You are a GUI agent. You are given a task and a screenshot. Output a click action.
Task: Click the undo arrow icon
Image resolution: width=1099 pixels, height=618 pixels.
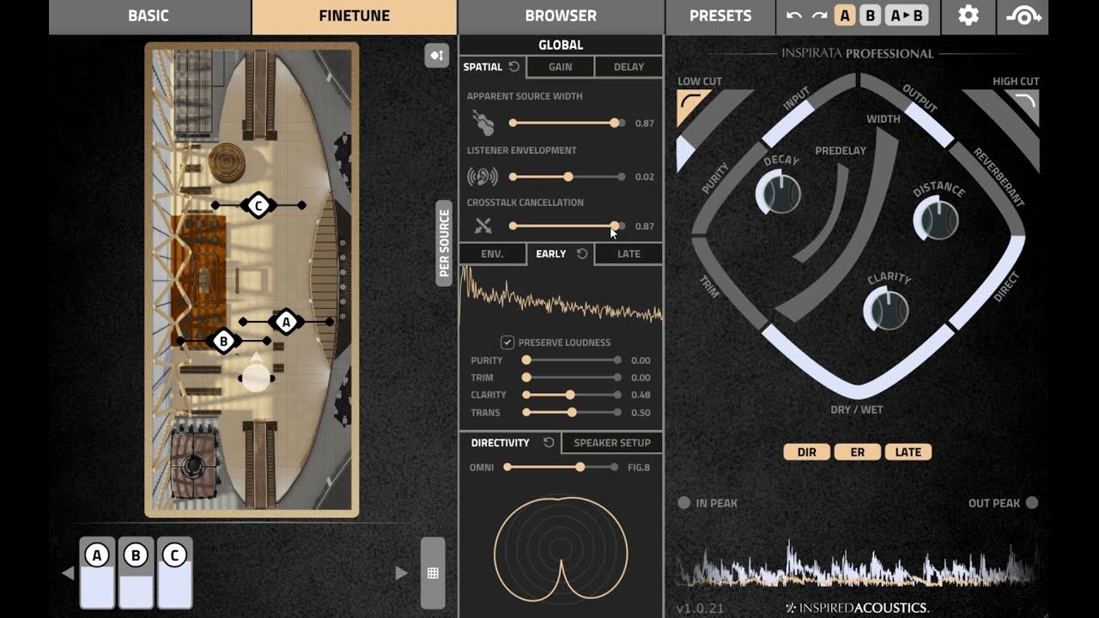click(794, 15)
